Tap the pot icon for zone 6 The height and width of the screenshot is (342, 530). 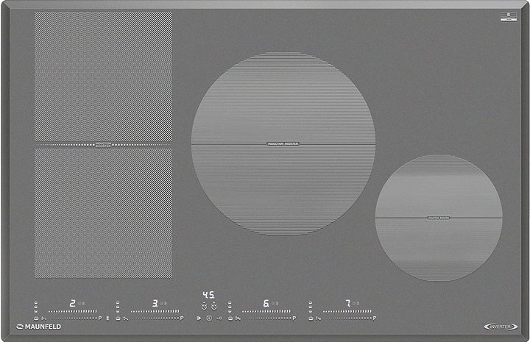tap(230, 318)
